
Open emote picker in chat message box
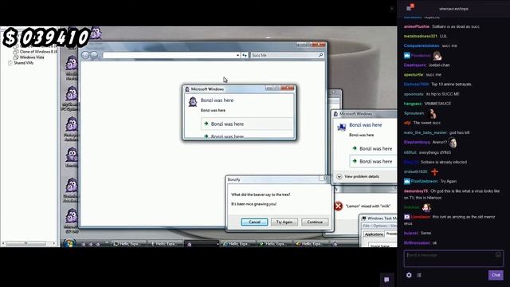tap(498, 255)
